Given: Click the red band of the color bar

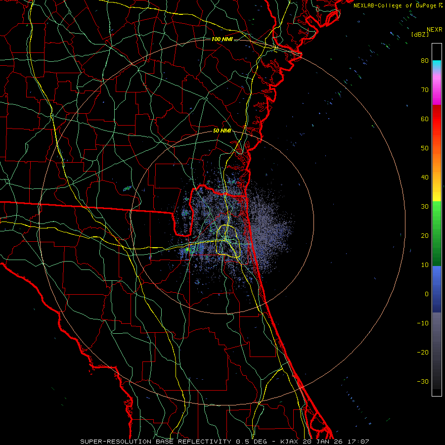Looking at the screenshot, I should pyautogui.click(x=437, y=119).
